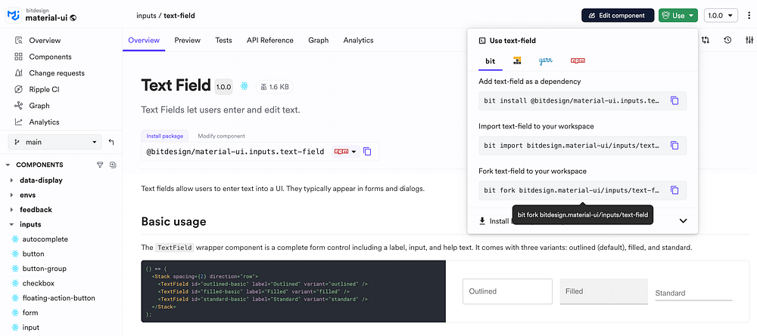Click the bit import command text
Screen dimensions: 757x336
coord(572,146)
